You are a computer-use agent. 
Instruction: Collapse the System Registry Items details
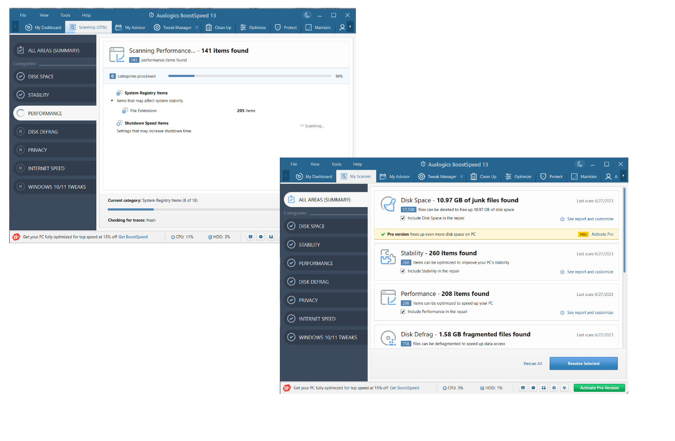pos(112,100)
